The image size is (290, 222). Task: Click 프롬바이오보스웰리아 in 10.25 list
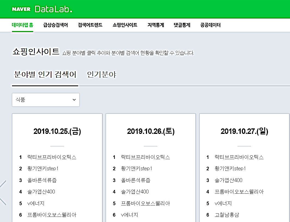(52, 215)
